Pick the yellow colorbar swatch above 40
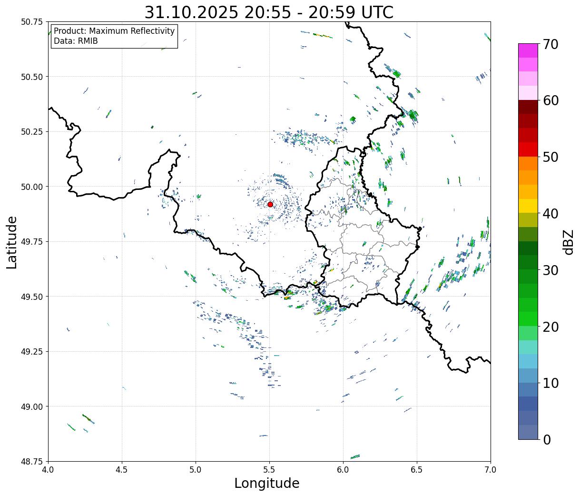The width and height of the screenshot is (580, 495). pos(528,206)
